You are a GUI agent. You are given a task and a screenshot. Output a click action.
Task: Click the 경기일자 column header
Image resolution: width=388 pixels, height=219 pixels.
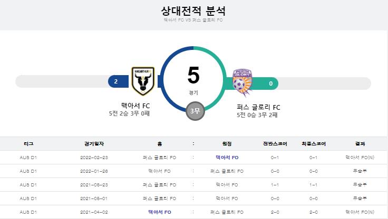(94, 144)
